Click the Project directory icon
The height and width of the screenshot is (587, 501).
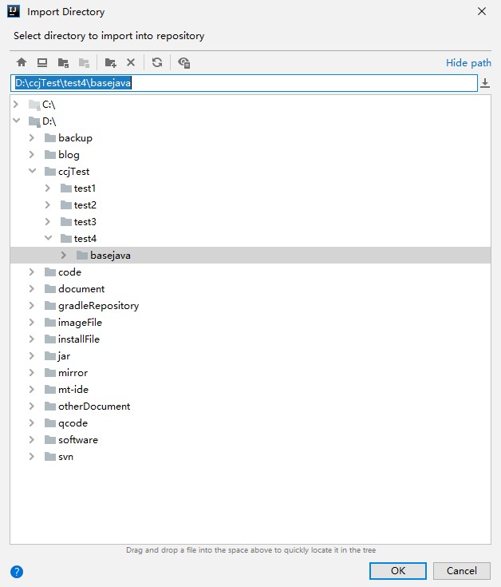tap(64, 62)
